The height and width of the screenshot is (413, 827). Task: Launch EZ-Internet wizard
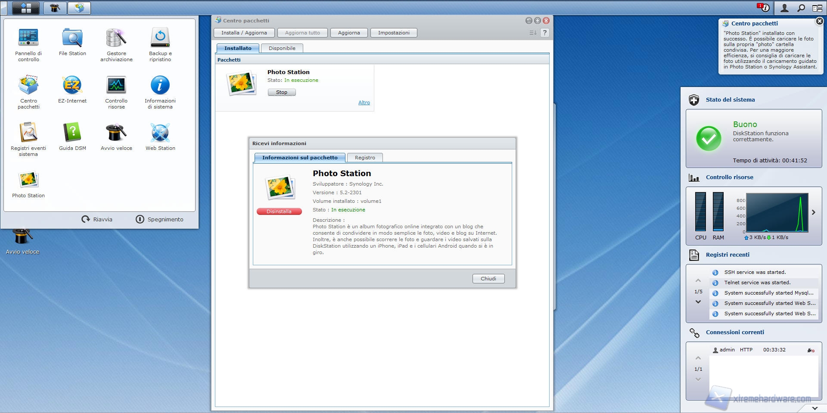tap(72, 85)
